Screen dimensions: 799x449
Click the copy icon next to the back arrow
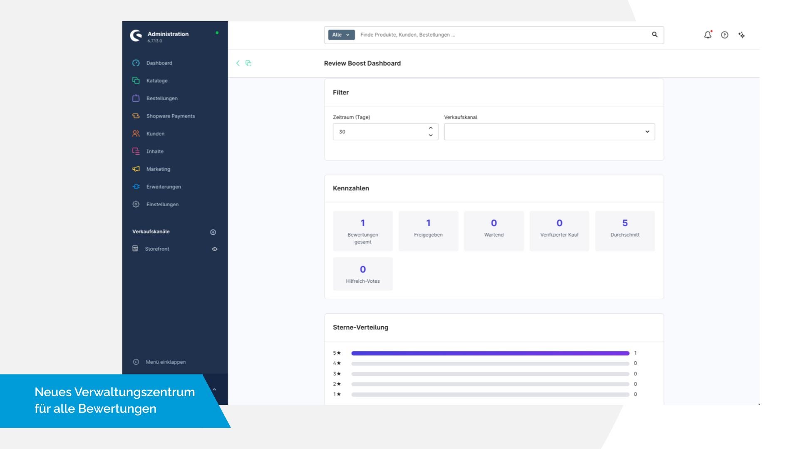(248, 63)
